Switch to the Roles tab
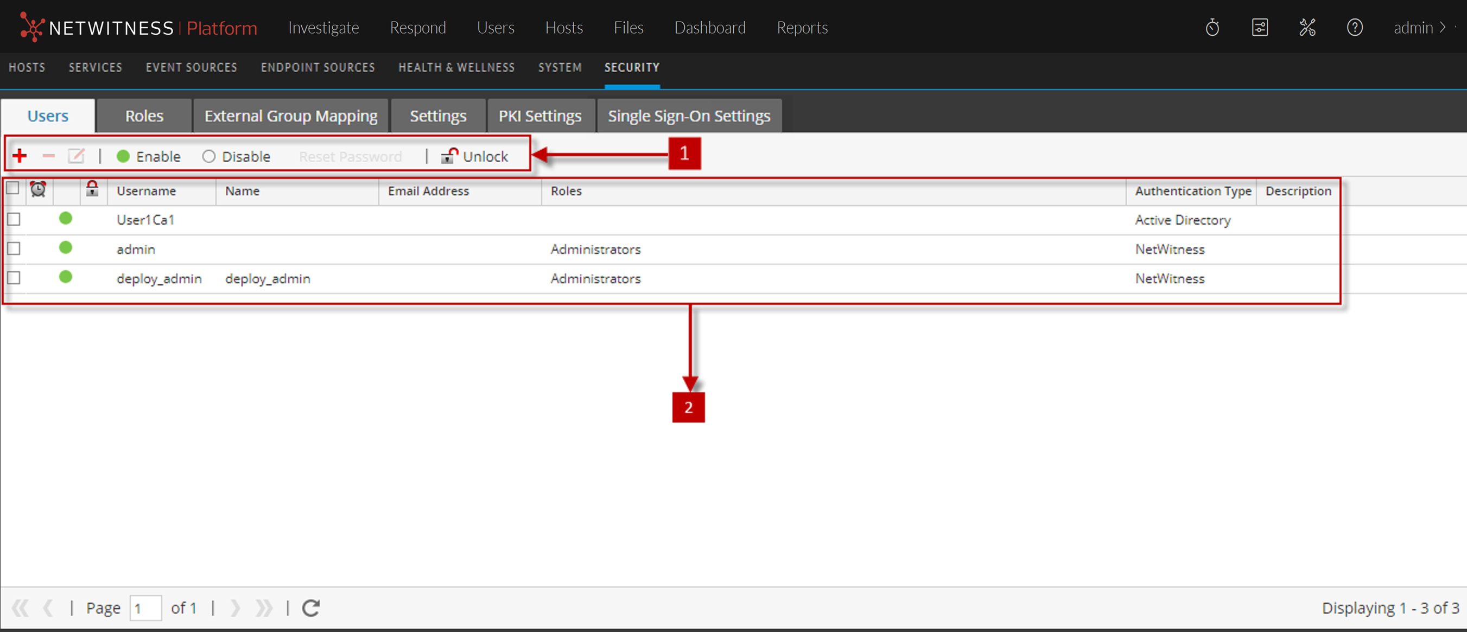 click(144, 116)
